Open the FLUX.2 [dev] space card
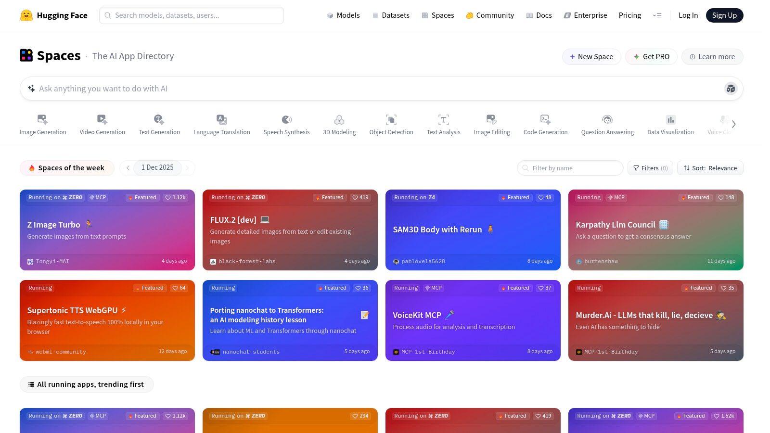Screen dimensions: 770x433 click(290, 230)
